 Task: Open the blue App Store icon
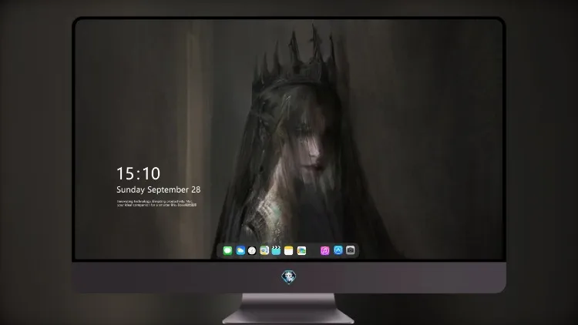point(338,250)
